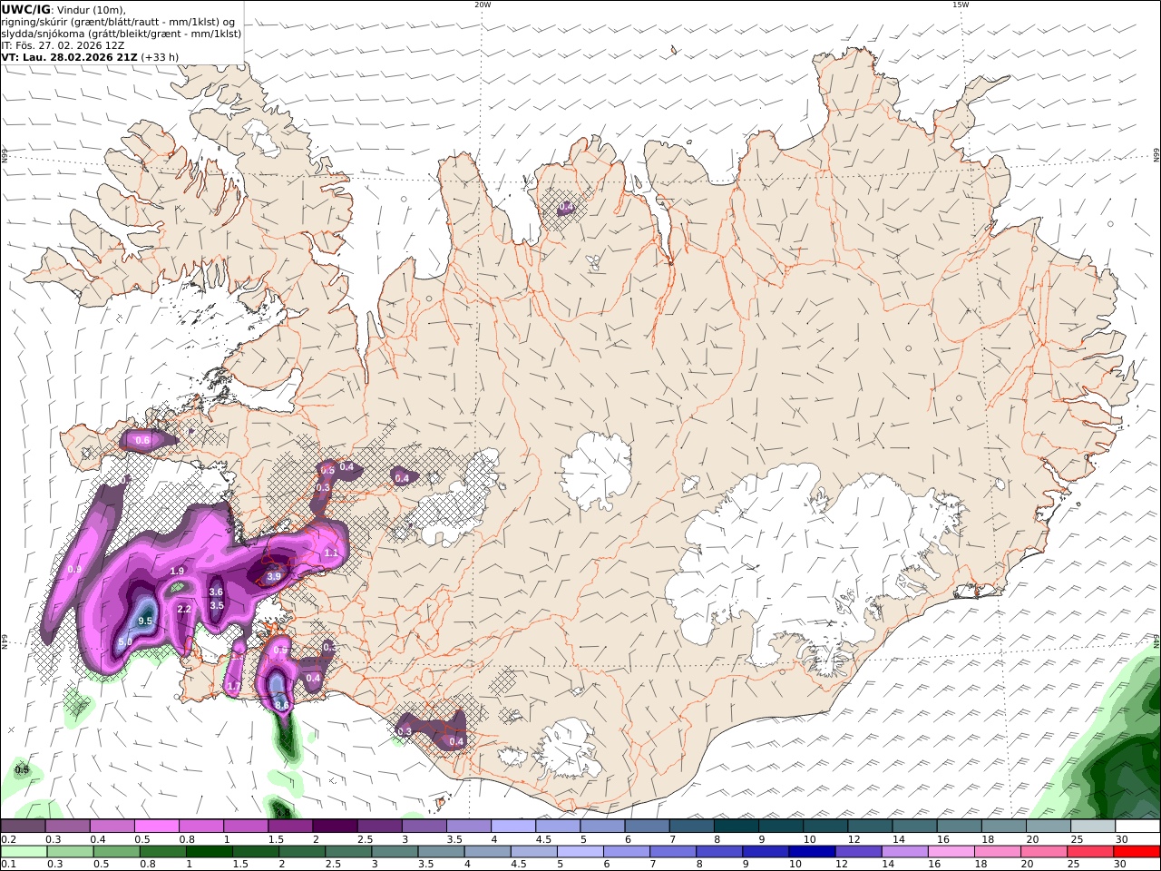
Task: Click the '1.1' precipitation value on the map
Action: 331,553
